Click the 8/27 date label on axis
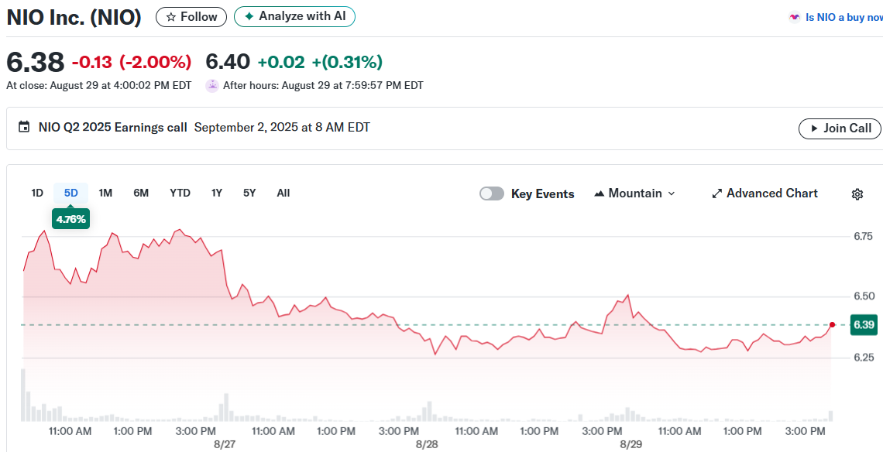The image size is (883, 452). (225, 444)
